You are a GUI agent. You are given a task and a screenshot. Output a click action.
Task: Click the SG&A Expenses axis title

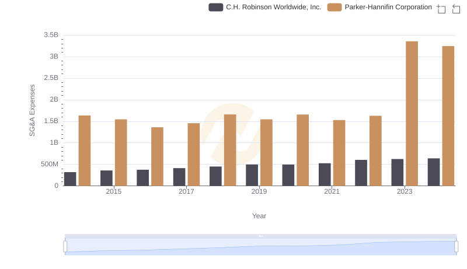(x=32, y=110)
